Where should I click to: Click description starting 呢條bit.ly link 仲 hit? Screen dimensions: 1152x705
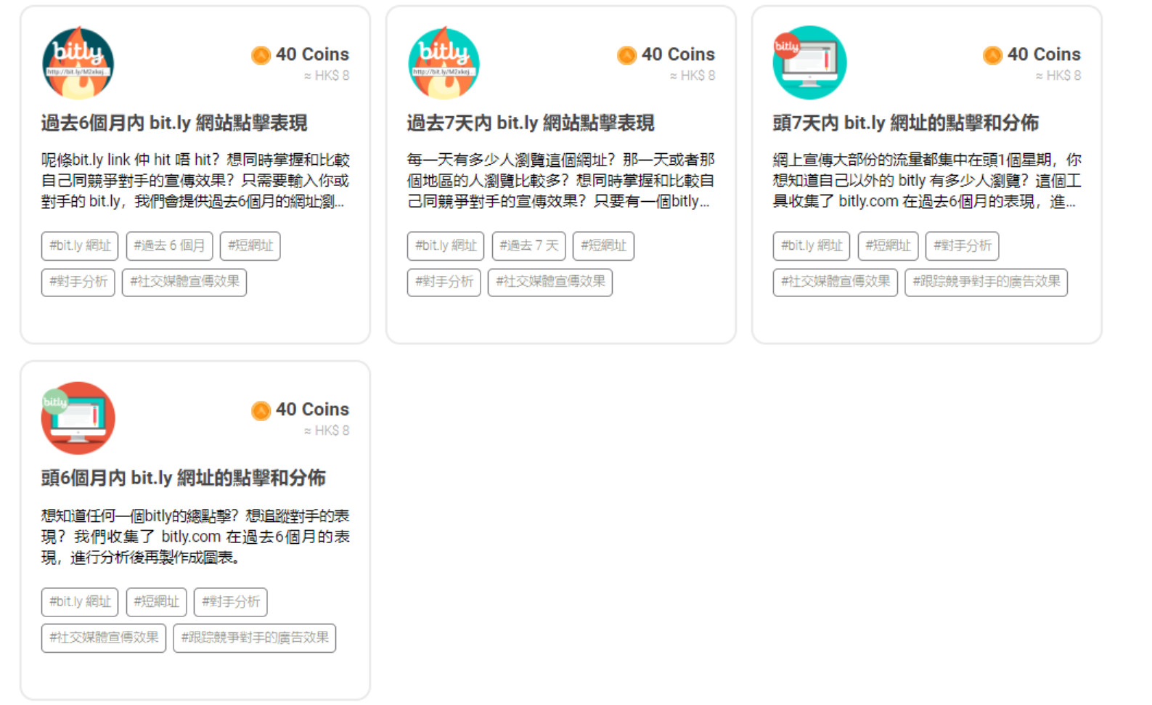195,181
